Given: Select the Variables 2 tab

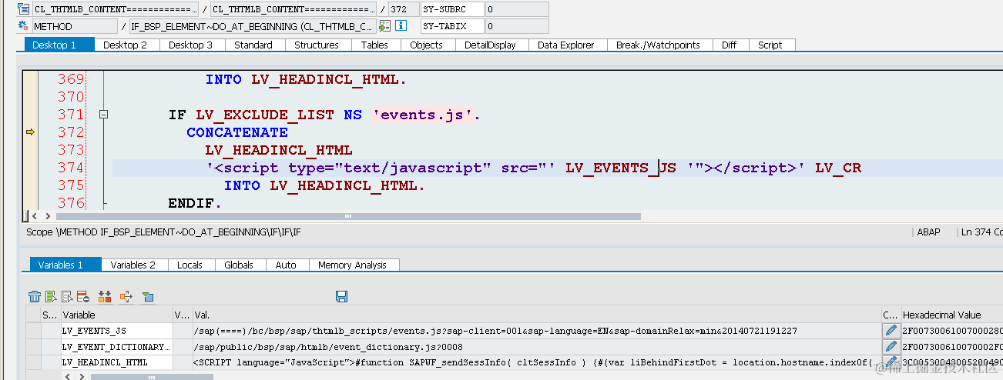Looking at the screenshot, I should point(133,265).
